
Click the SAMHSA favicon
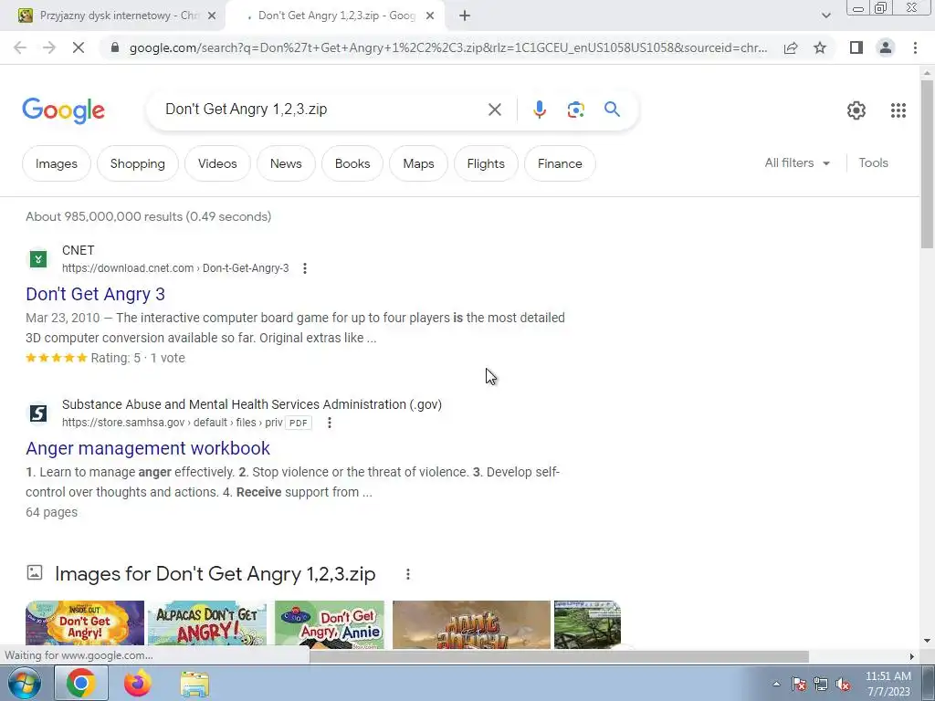pos(38,413)
